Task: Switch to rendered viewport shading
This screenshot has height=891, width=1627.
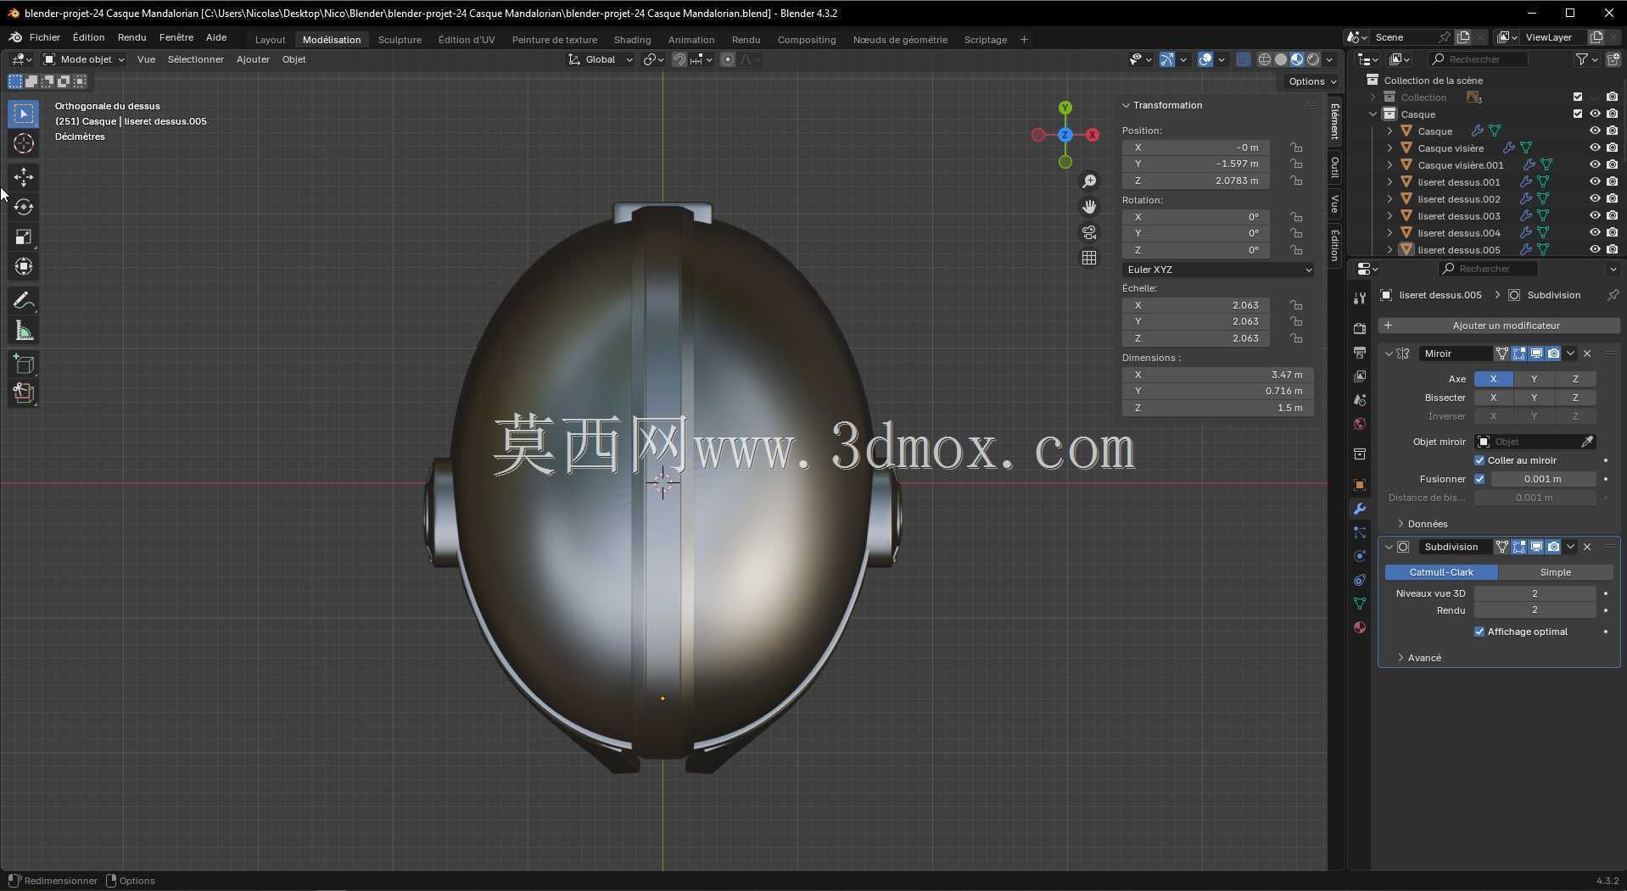Action: [1313, 59]
